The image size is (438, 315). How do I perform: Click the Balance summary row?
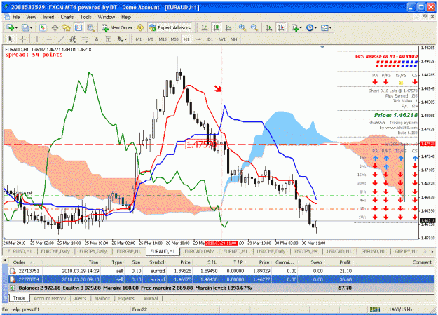221,288
